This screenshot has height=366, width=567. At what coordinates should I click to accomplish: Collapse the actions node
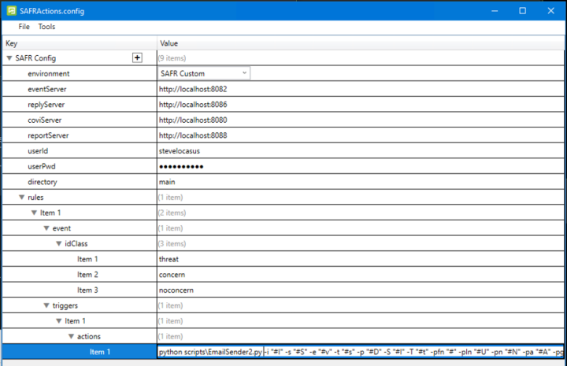coord(71,337)
